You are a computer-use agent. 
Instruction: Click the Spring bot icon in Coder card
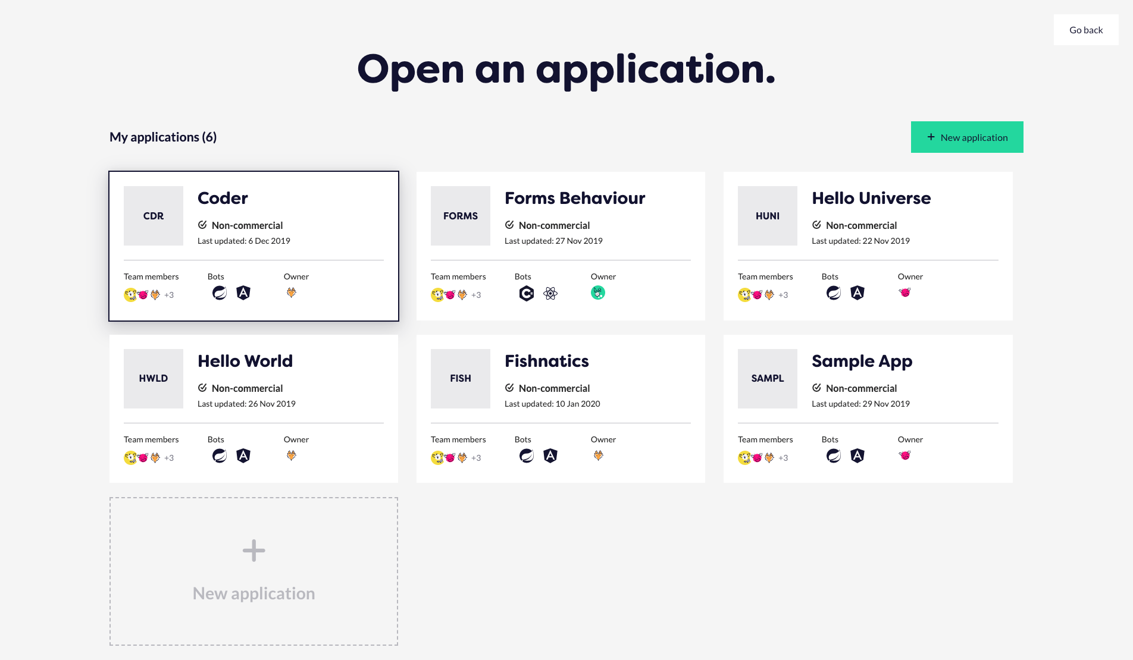tap(220, 293)
